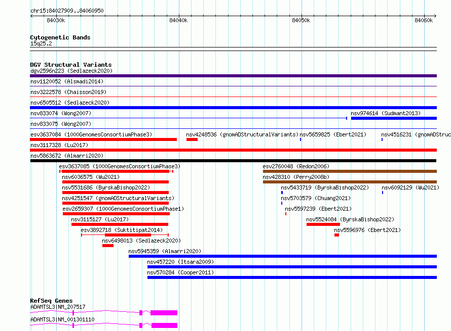Select nsv833074 (Wong2007) variant label
451x331 pixels.
[61, 113]
